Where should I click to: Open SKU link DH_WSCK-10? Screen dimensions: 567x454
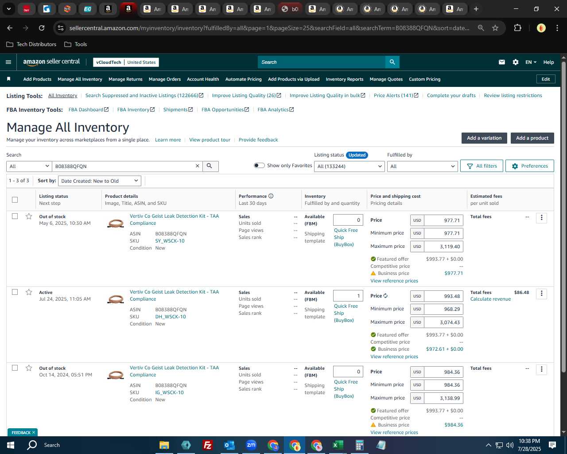click(x=171, y=317)
